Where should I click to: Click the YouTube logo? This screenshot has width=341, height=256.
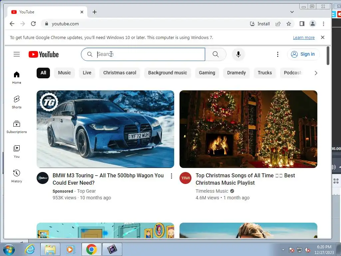44,54
